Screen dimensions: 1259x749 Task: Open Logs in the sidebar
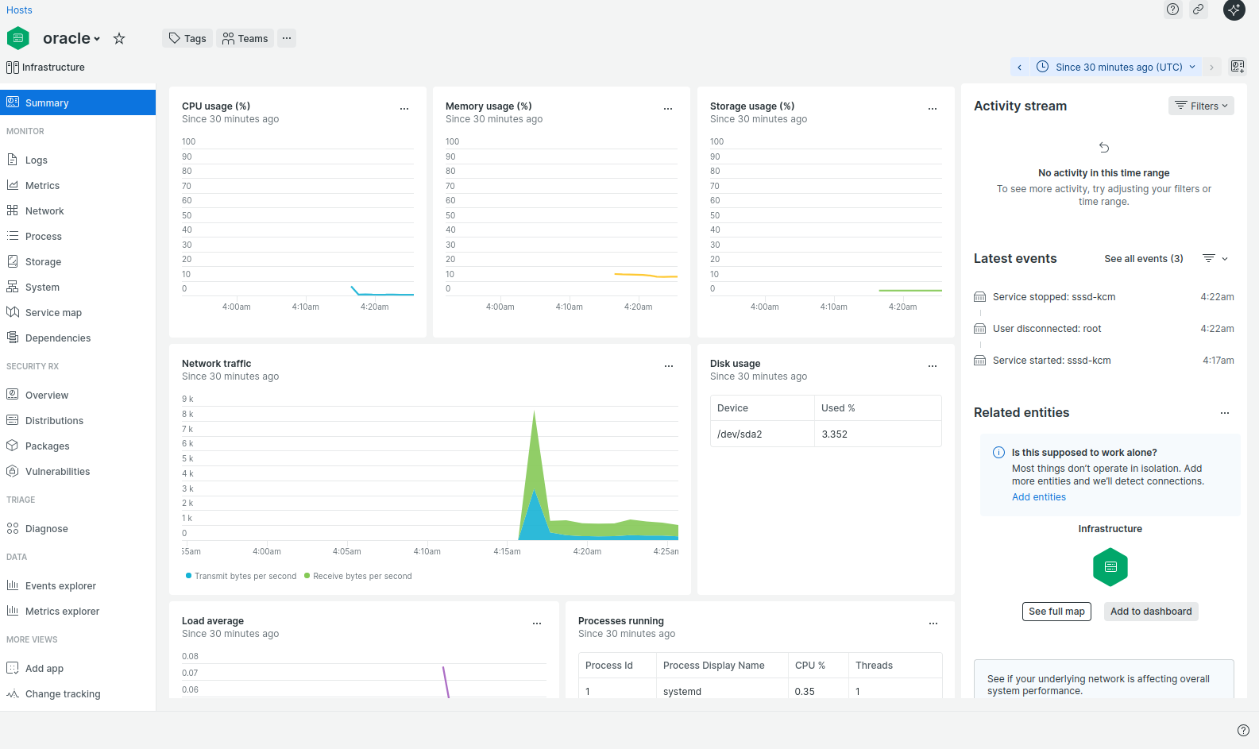click(x=36, y=160)
